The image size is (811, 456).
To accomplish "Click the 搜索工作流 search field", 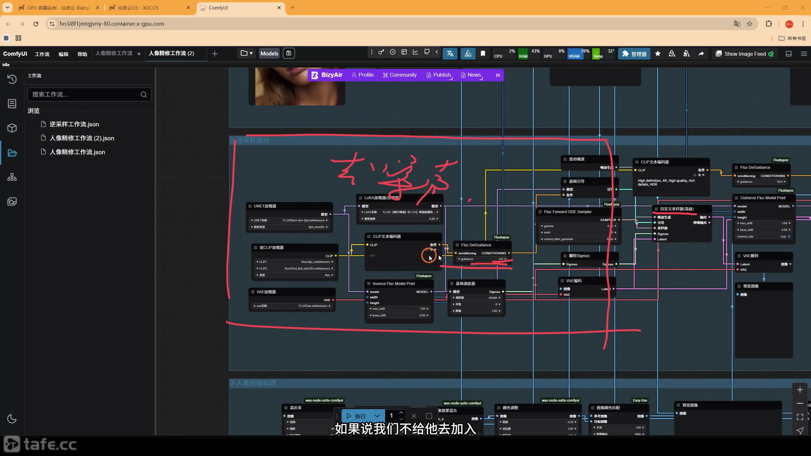I will (x=89, y=94).
